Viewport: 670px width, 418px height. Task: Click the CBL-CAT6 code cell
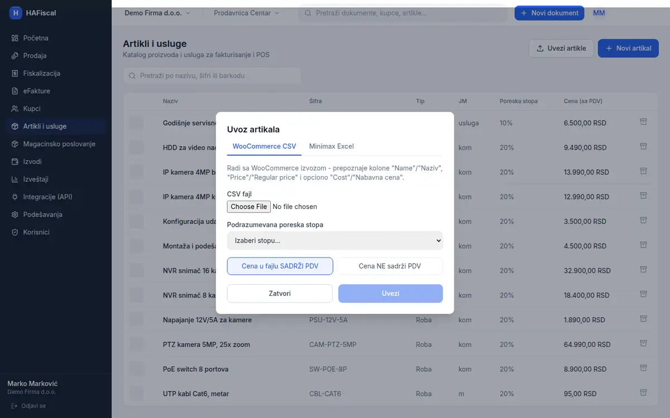tap(325, 393)
